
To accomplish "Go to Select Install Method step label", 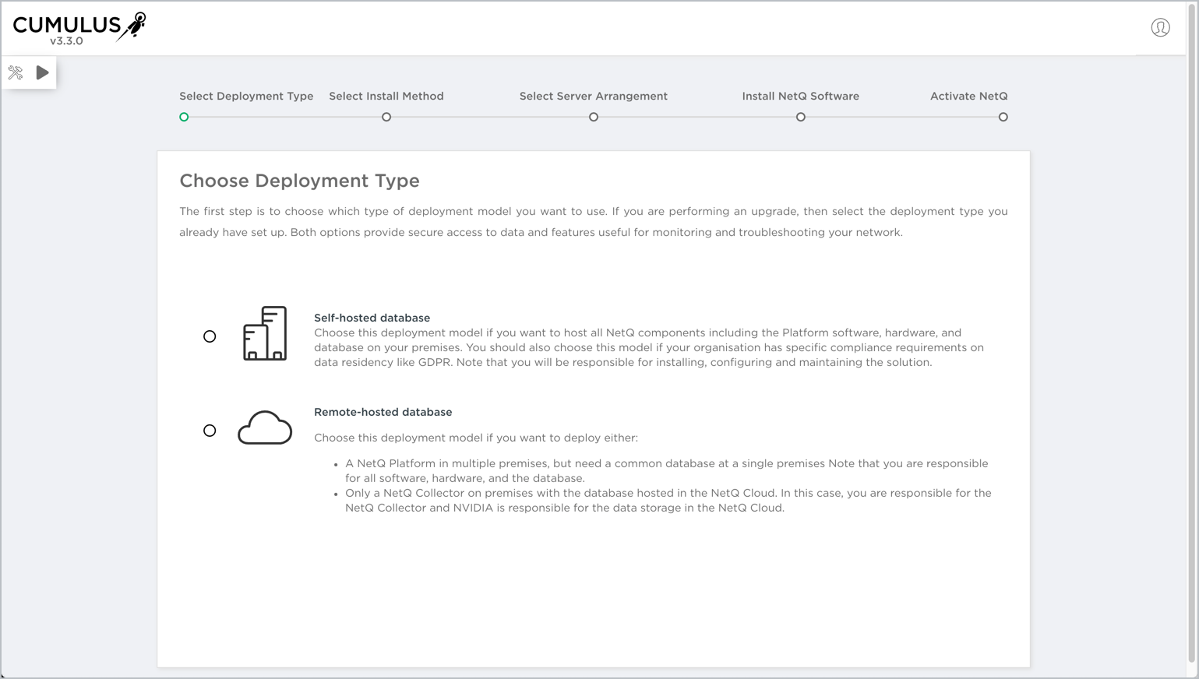I will [x=386, y=96].
